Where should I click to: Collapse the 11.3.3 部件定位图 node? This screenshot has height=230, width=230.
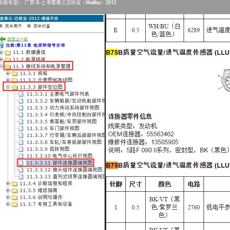click(8, 87)
